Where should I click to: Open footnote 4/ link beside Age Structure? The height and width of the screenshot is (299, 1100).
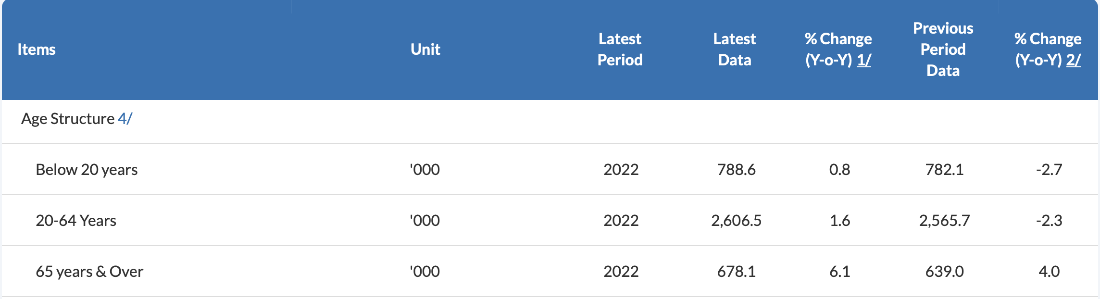(x=125, y=119)
